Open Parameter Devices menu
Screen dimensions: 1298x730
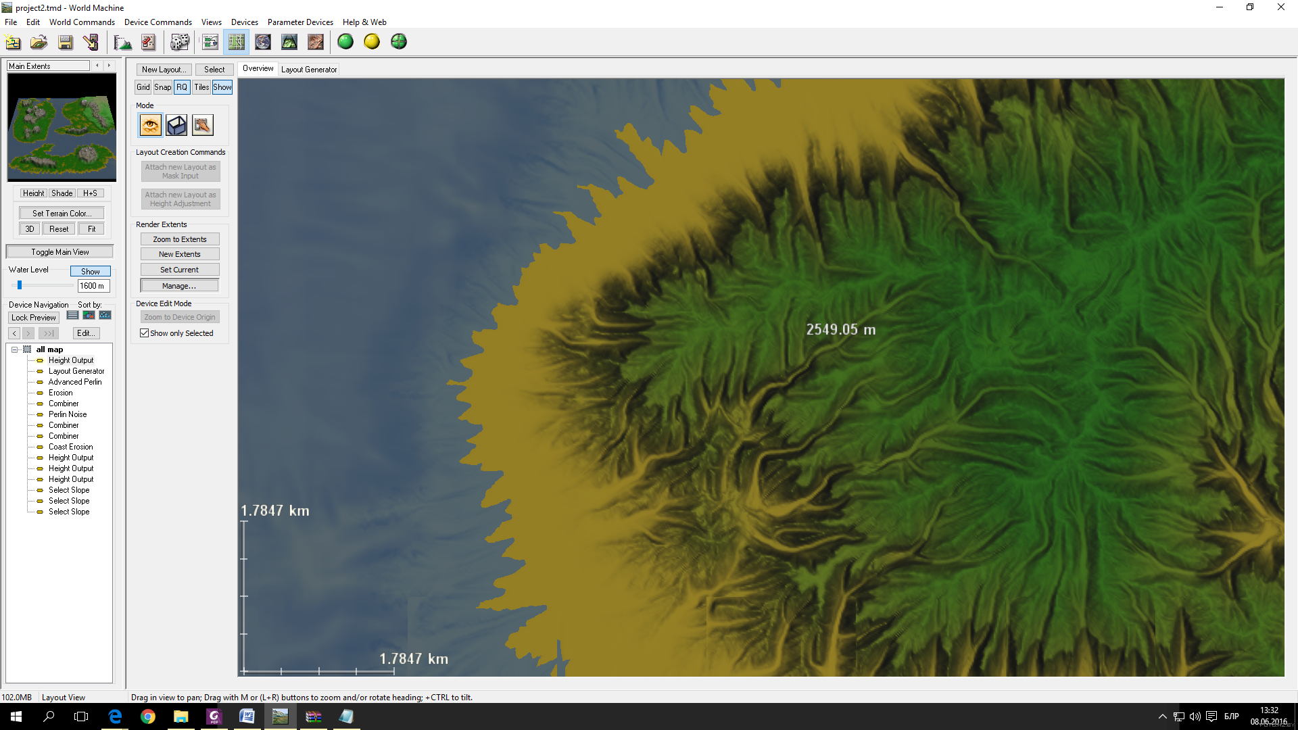click(x=300, y=22)
